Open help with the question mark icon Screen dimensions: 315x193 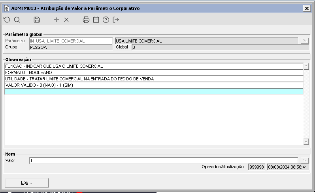click(x=106, y=20)
